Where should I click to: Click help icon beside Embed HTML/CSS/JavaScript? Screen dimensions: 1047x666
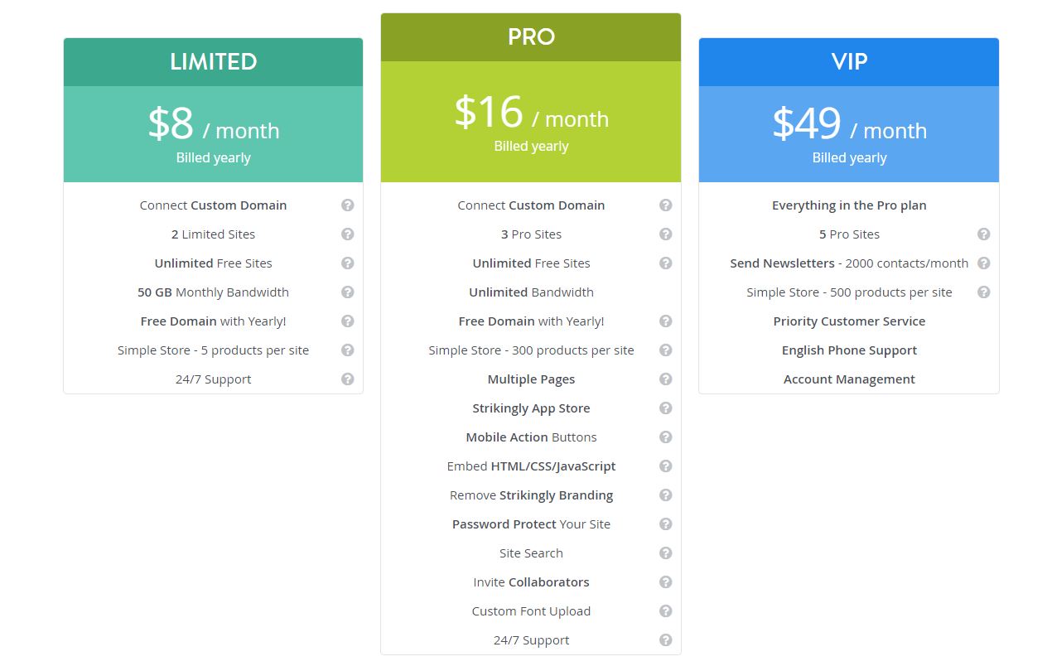tap(666, 466)
